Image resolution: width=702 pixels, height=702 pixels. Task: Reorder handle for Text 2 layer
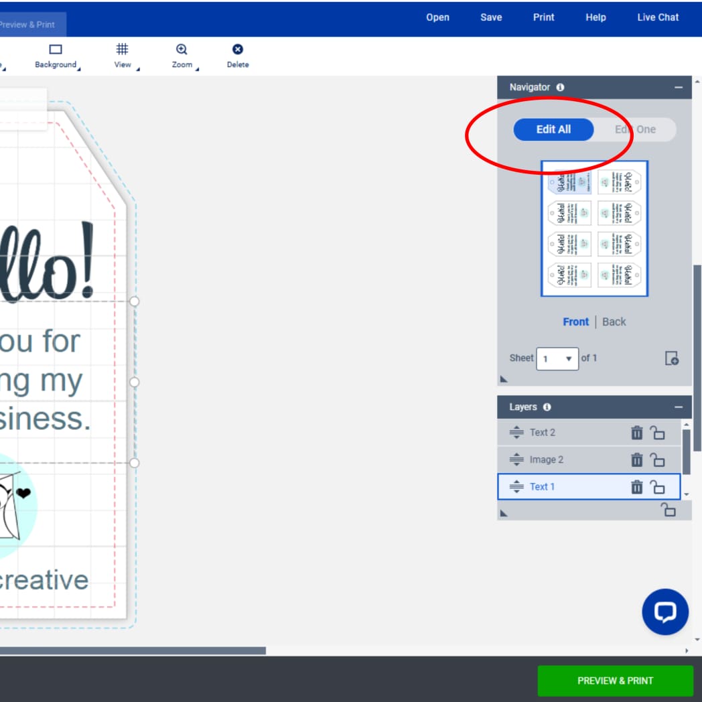(516, 433)
